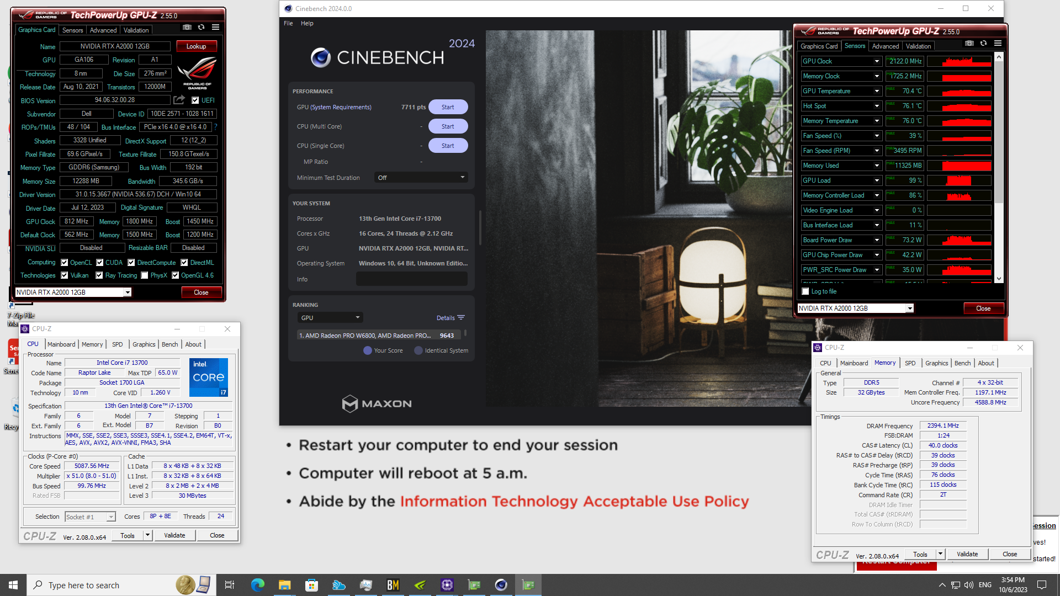Viewport: 1060px width, 596px height.
Task: Expand the GPU Clock sensor dropdown
Action: click(877, 61)
